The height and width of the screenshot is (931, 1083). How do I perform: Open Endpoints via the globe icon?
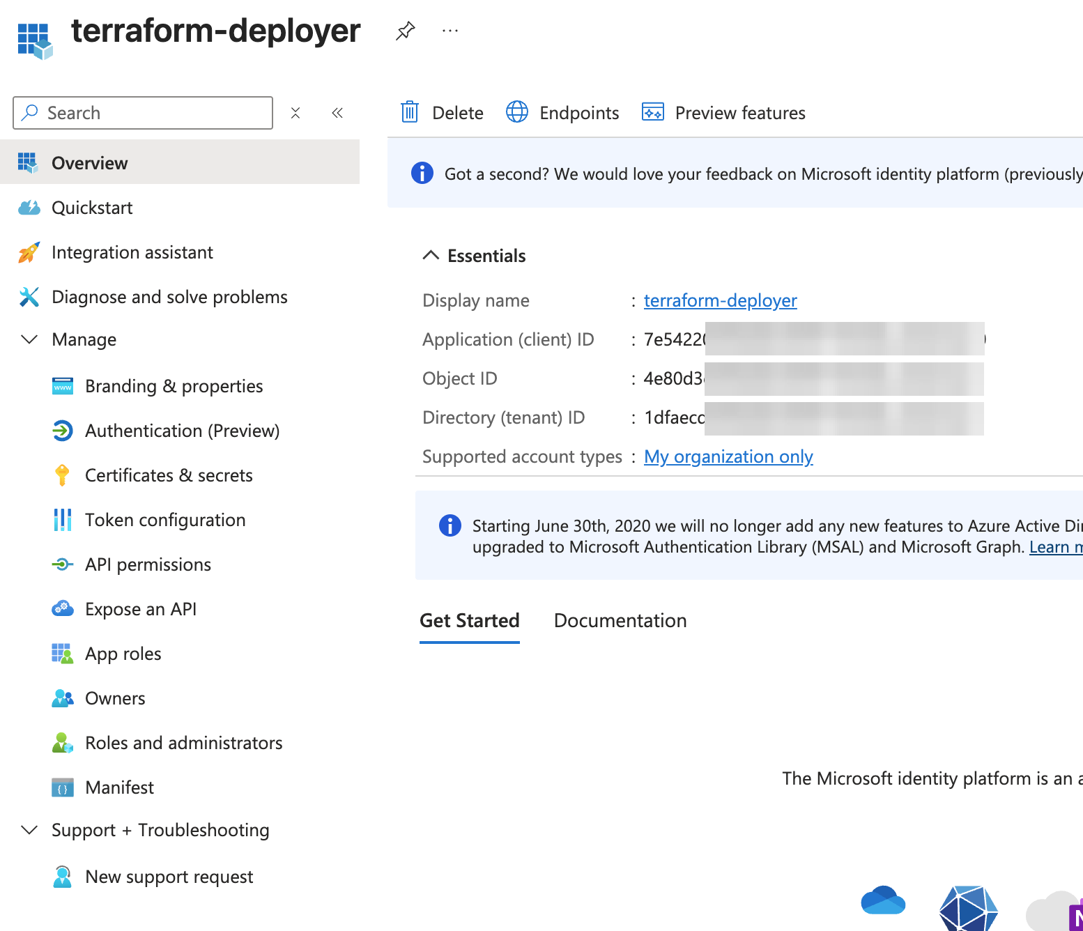coord(517,112)
